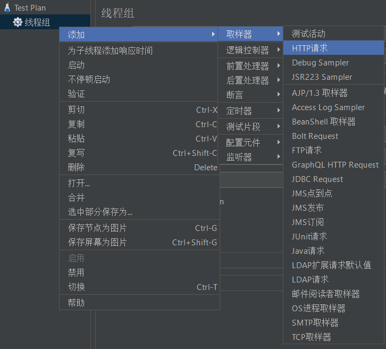Select HTTP请求 sampler
386x349 pixels.
click(x=310, y=48)
